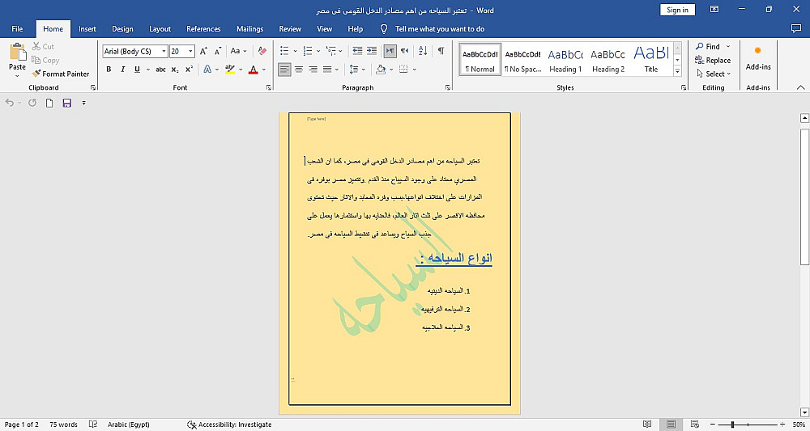Switch to the Design tab
Image resolution: width=810 pixels, height=431 pixels.
(x=122, y=29)
